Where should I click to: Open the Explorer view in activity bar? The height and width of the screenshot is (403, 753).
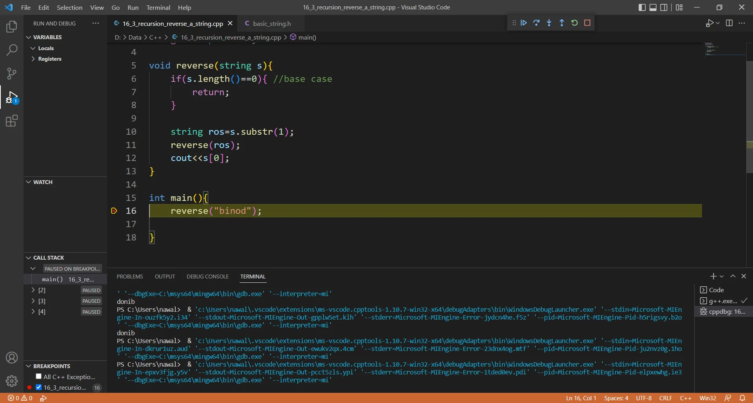click(12, 27)
